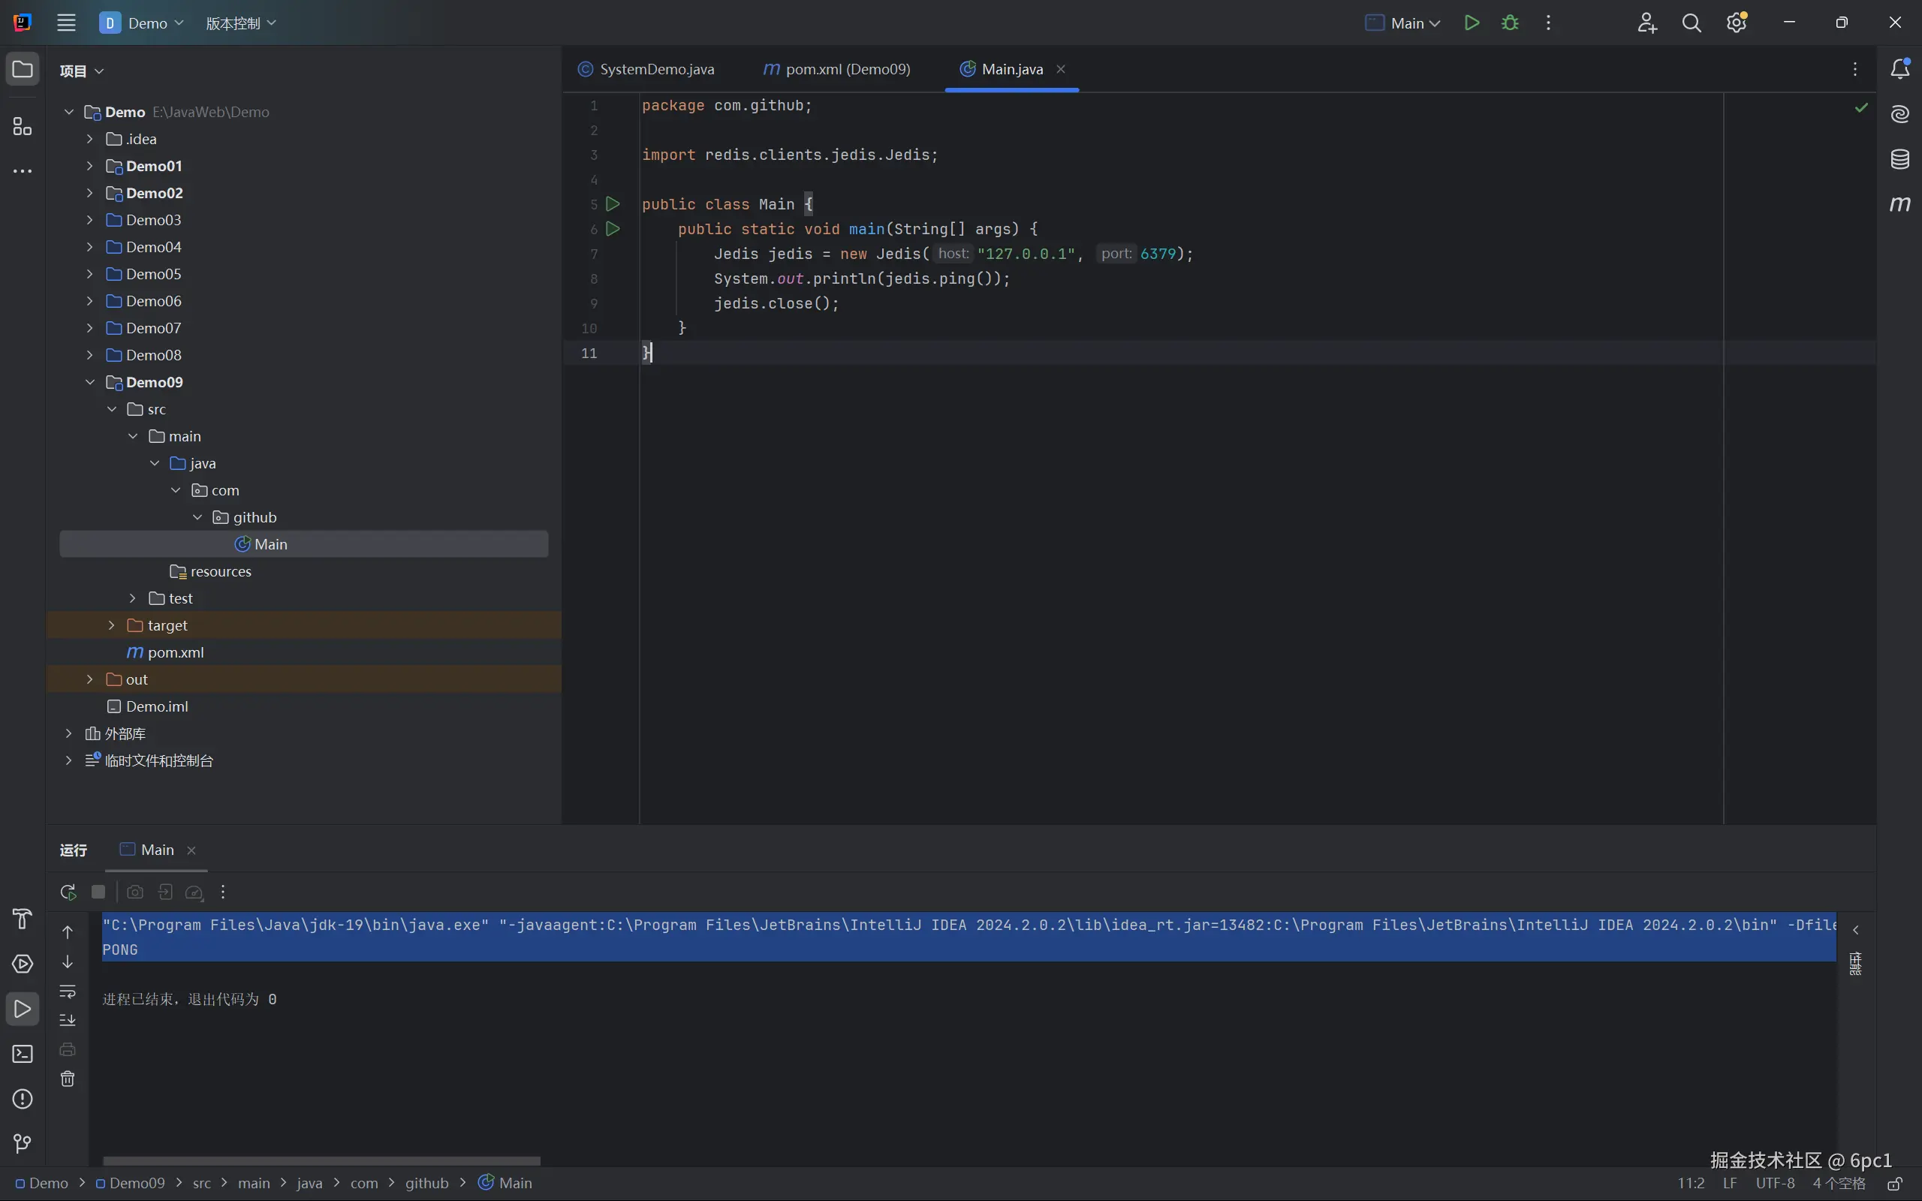Rerun Main in the Run panel
The image size is (1922, 1201).
tap(68, 892)
